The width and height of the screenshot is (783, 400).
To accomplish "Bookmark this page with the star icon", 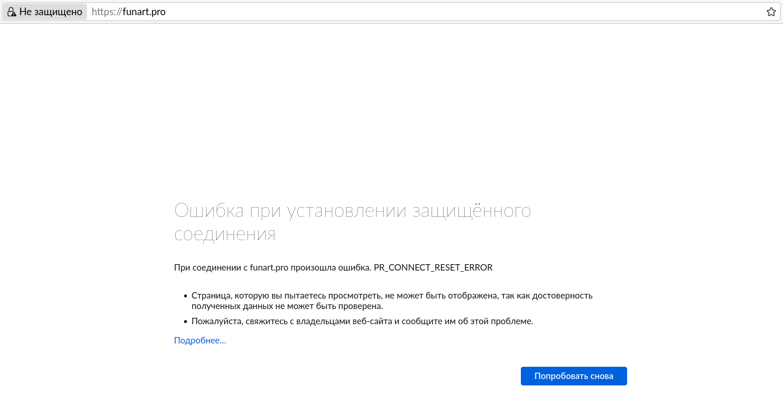I will [x=771, y=12].
